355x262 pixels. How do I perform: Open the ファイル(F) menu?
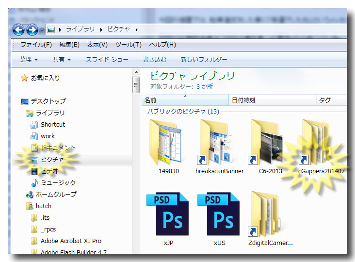click(x=36, y=45)
